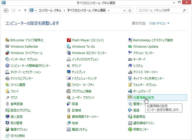Click the インデックスのオプション icon
This screenshot has height=140, width=192.
pyautogui.click(x=69, y=59)
